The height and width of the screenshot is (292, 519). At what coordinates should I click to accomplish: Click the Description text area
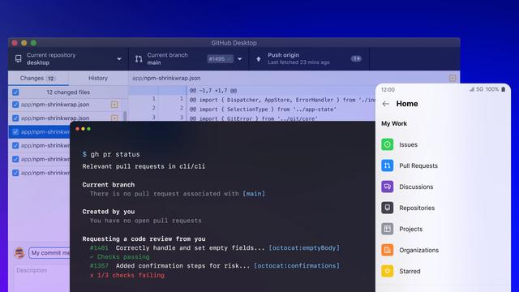(x=42, y=278)
